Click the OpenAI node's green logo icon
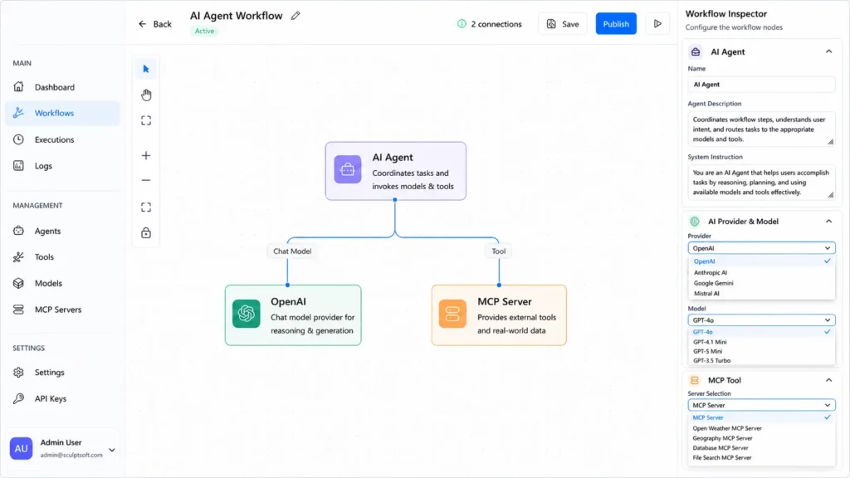This screenshot has width=850, height=478. click(x=246, y=314)
